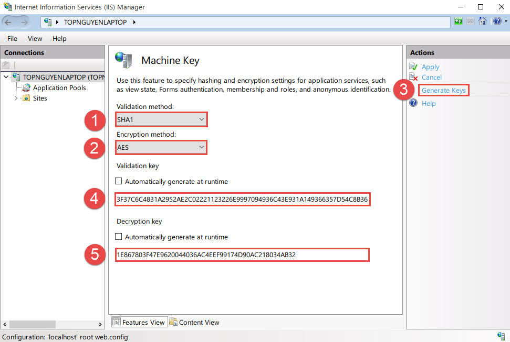The image size is (510, 342).
Task: Click the Cancel action link
Action: (432, 77)
